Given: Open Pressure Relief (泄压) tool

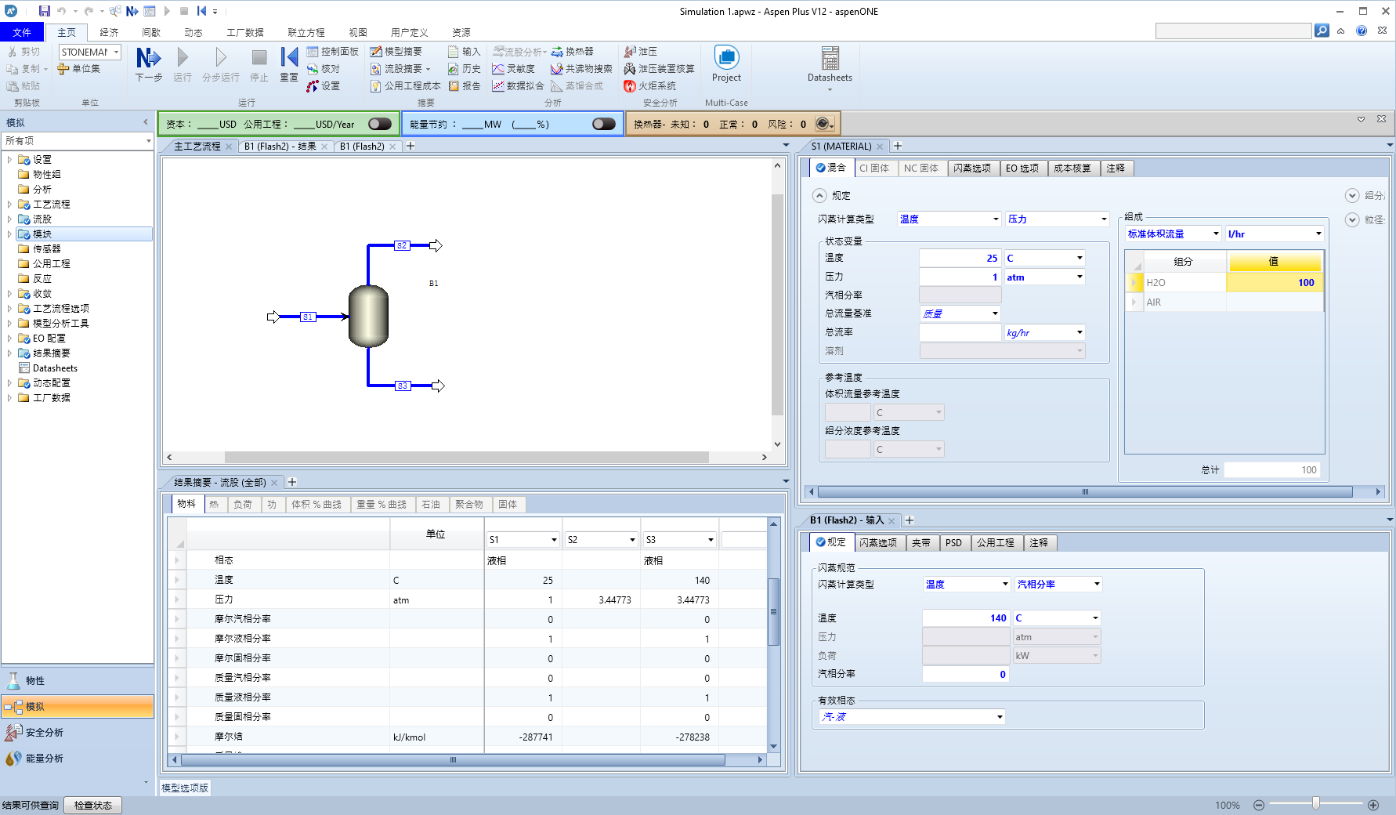Looking at the screenshot, I should point(640,52).
